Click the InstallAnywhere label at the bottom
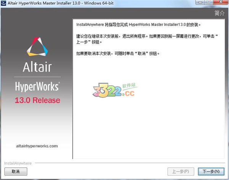229x180 pixels. tap(18, 163)
